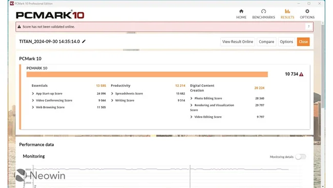This screenshot has height=188, width=333.
Task: Click the Monitoring section heading
Action: tap(34, 156)
